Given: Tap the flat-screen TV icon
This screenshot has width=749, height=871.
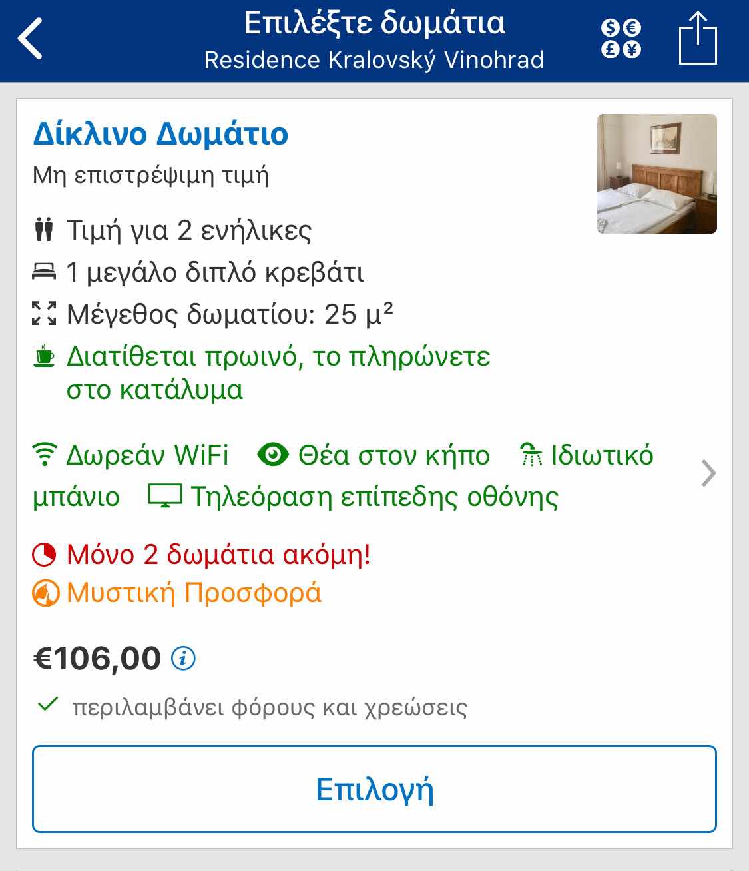Looking at the screenshot, I should [165, 497].
